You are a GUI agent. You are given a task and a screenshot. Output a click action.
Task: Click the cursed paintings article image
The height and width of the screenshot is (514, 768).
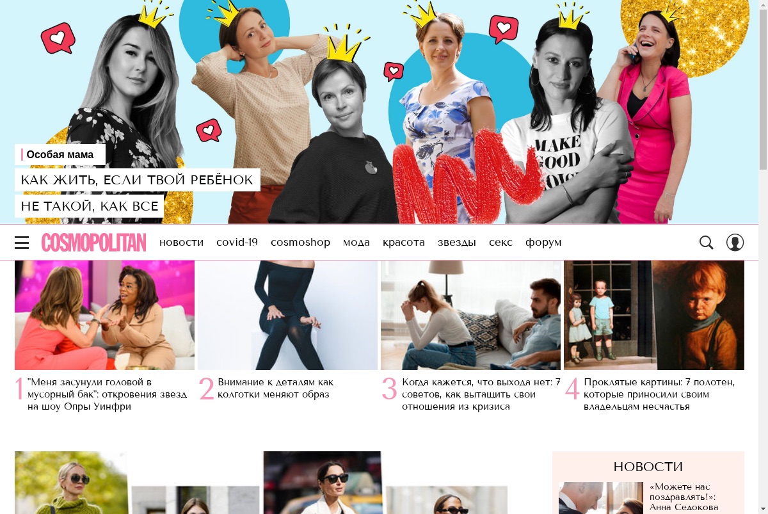point(654,315)
